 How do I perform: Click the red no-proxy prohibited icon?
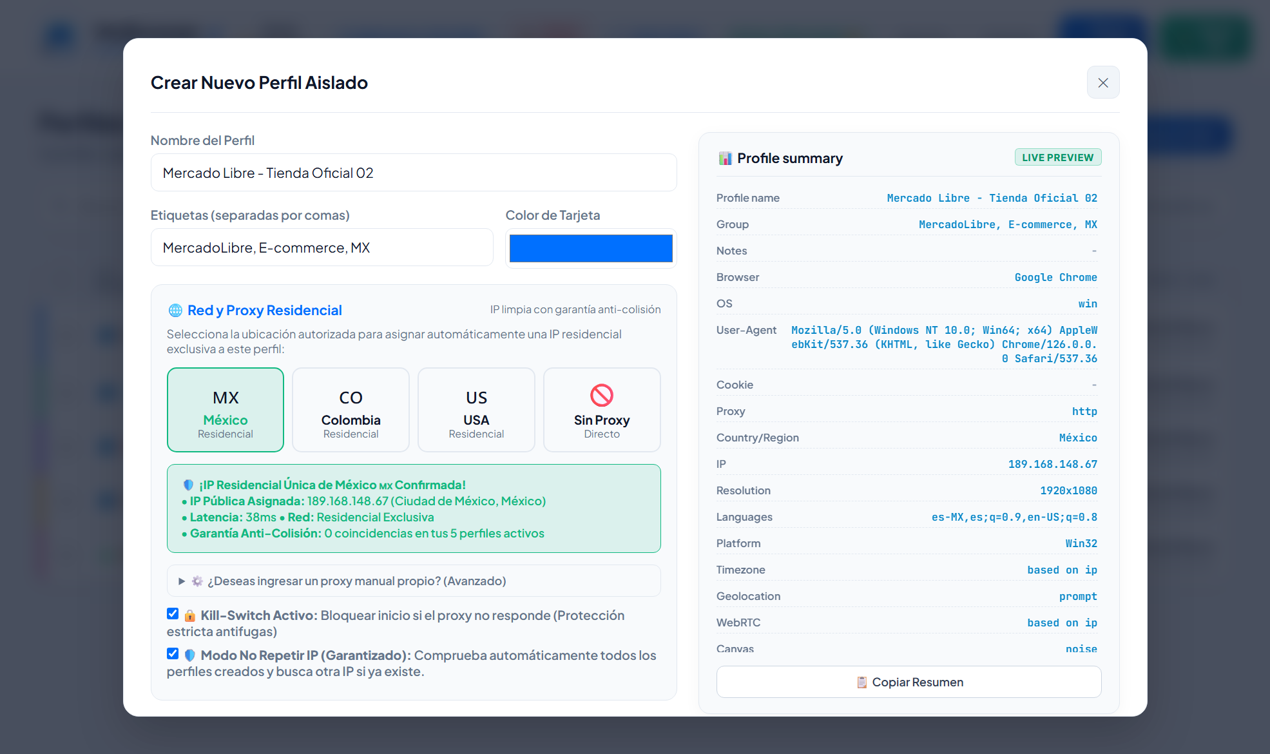tap(602, 395)
